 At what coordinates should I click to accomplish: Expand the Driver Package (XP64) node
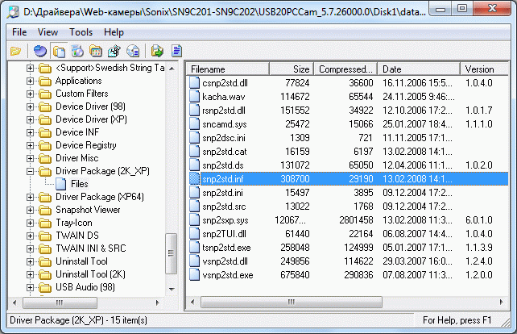[x=30, y=197]
